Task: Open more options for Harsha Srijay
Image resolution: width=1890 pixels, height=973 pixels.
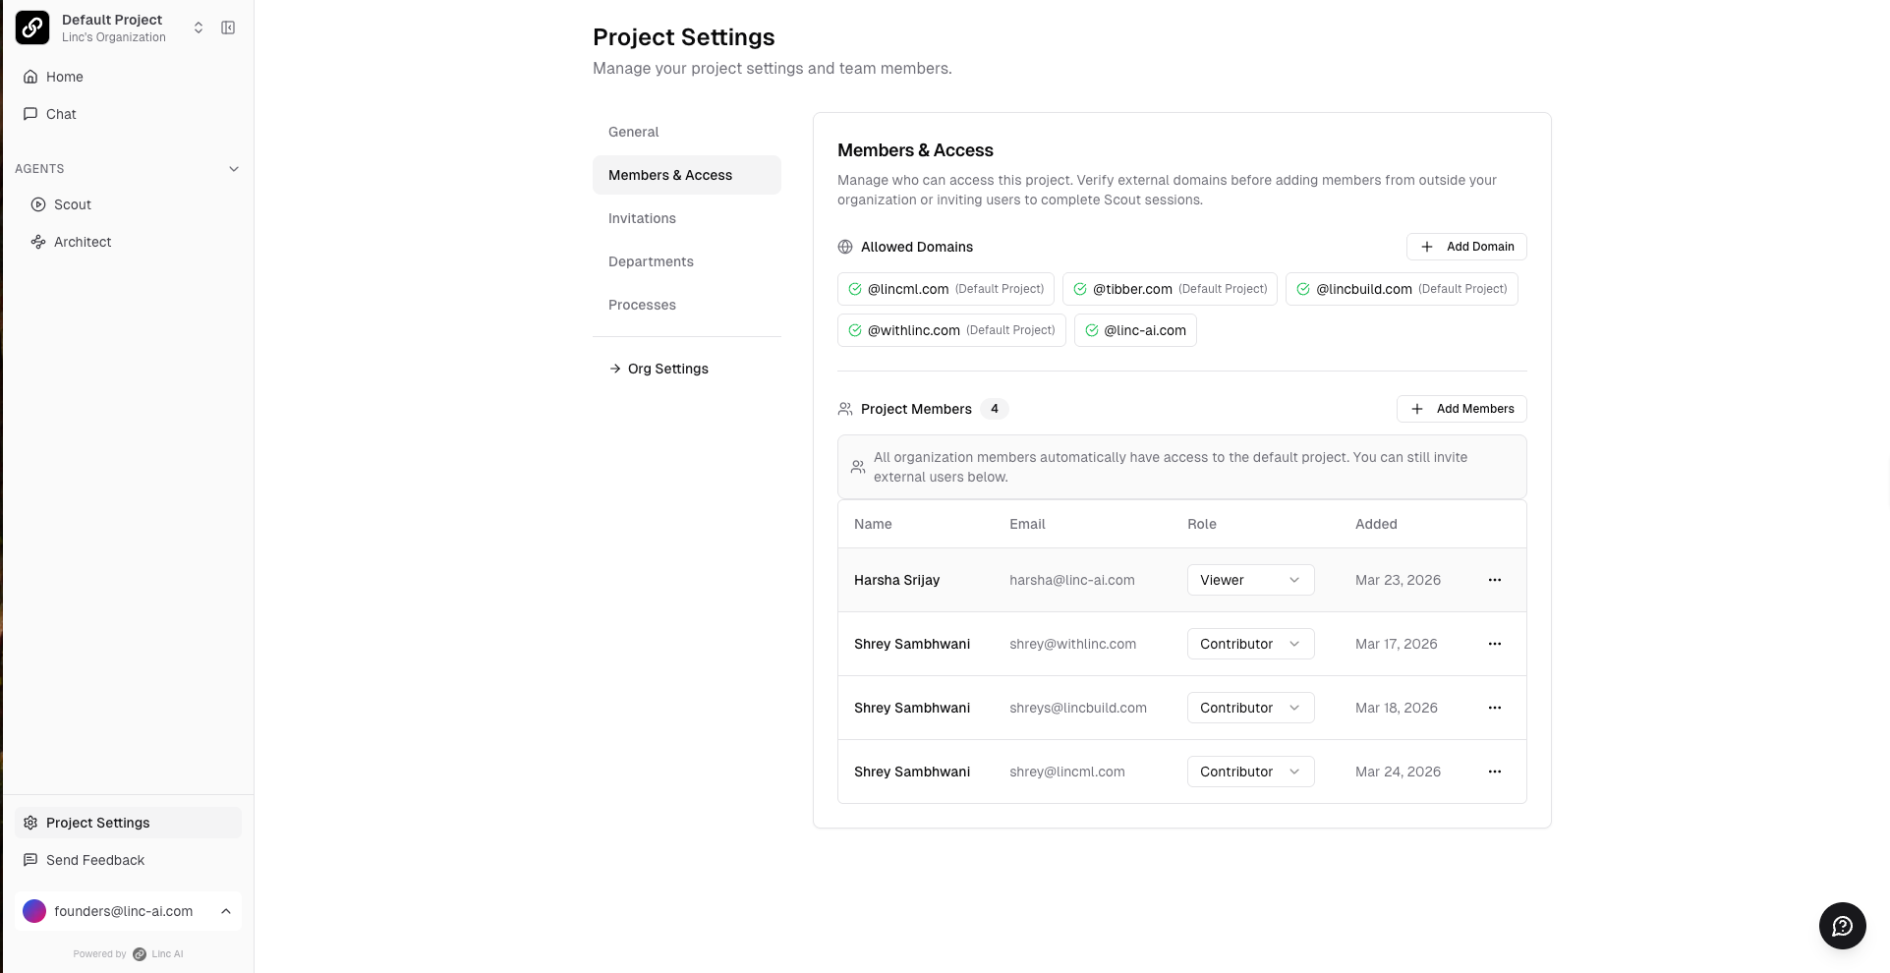Action: tap(1494, 580)
